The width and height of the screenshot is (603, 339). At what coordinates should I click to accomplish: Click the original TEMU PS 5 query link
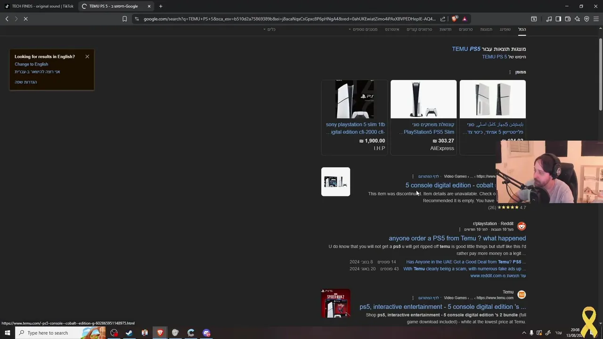[495, 57]
